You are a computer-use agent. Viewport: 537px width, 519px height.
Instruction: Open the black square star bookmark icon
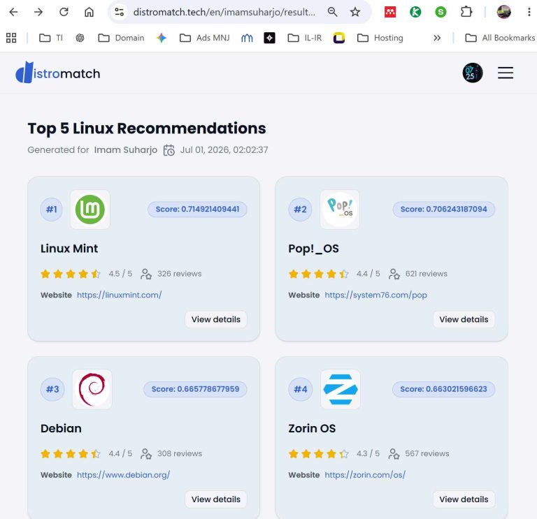[x=269, y=38]
